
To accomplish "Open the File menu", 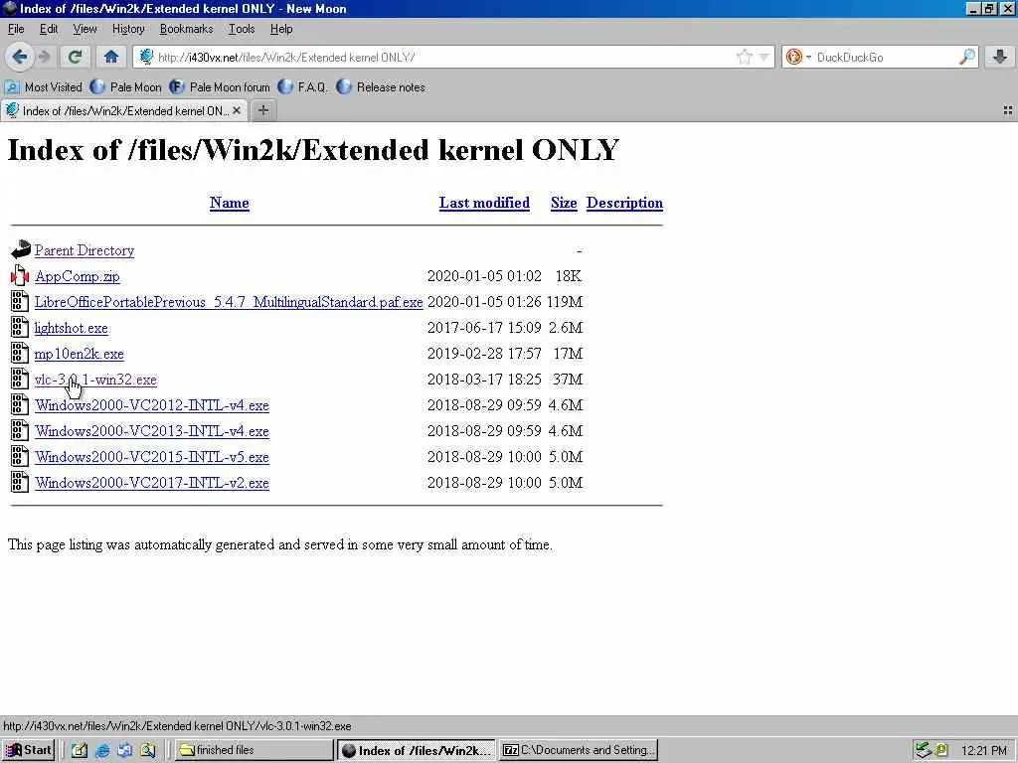I will 16,29.
